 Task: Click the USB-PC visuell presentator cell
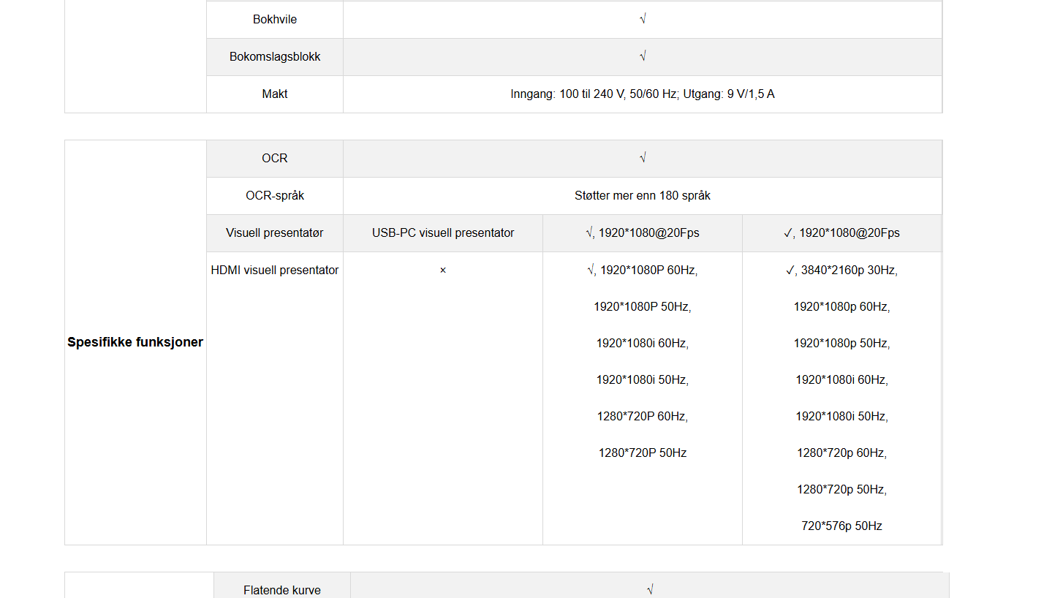pos(442,233)
